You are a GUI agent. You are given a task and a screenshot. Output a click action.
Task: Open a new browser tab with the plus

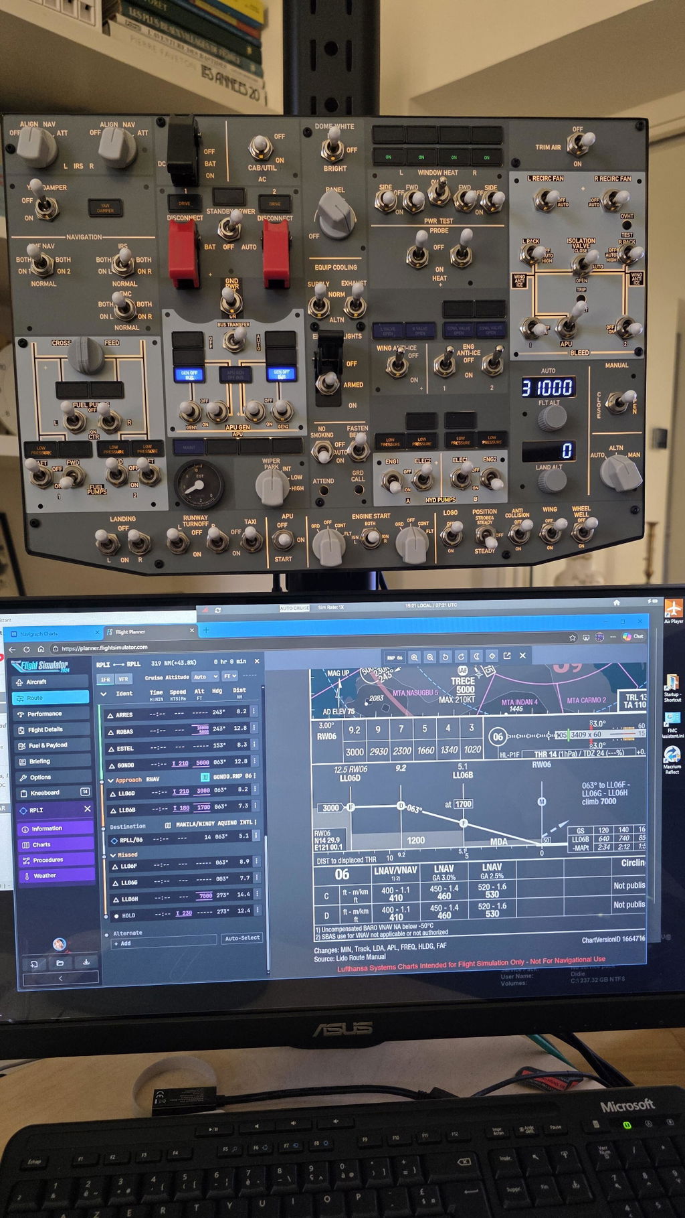pyautogui.click(x=206, y=630)
